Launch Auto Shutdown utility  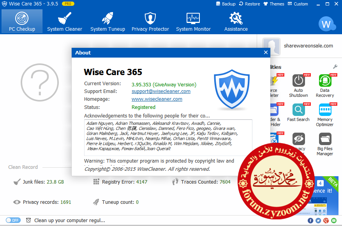[298, 86]
